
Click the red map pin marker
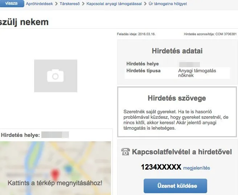tap(55, 174)
